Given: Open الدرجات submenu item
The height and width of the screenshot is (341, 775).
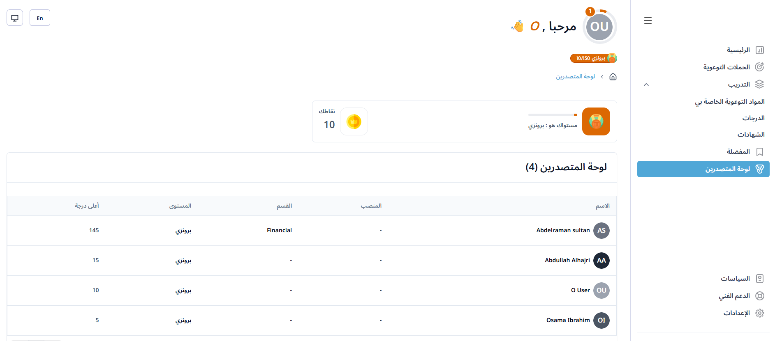Looking at the screenshot, I should pyautogui.click(x=753, y=118).
